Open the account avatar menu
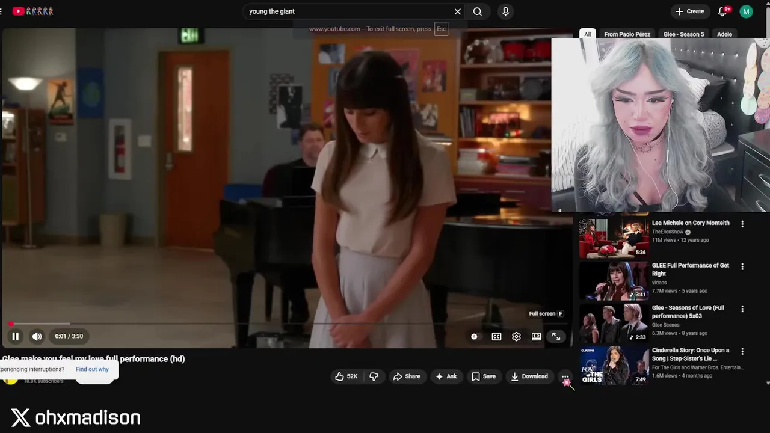This screenshot has height=433, width=770. click(x=746, y=11)
